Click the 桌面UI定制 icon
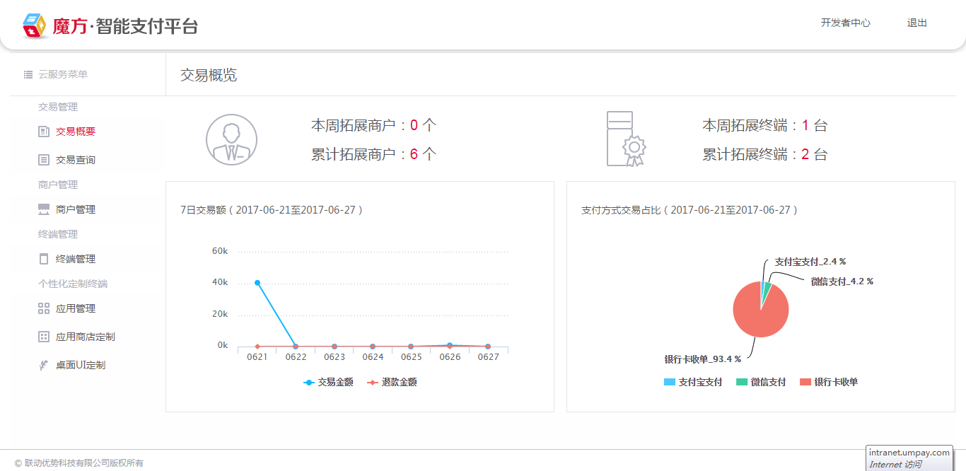This screenshot has height=471, width=966. point(44,365)
